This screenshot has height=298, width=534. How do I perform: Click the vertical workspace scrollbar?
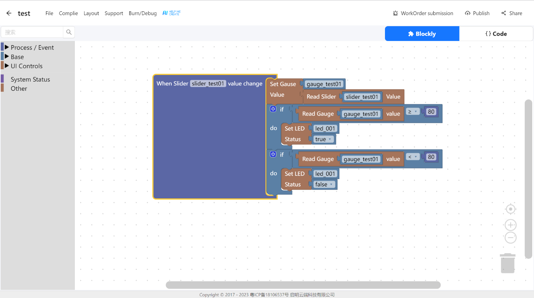pos(528,179)
